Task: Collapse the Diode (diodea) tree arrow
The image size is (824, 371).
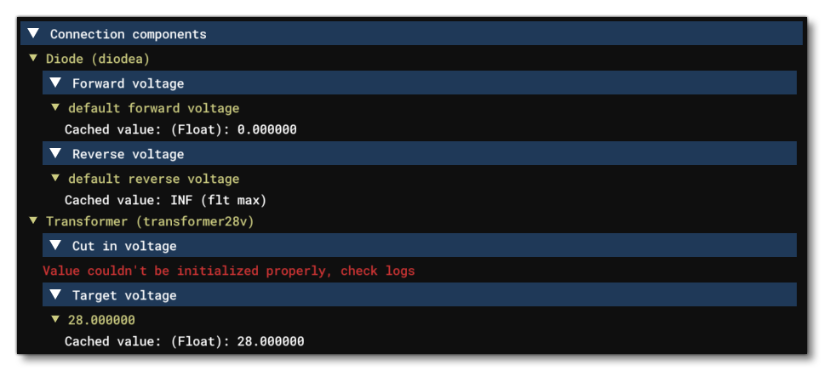Action: click(33, 59)
